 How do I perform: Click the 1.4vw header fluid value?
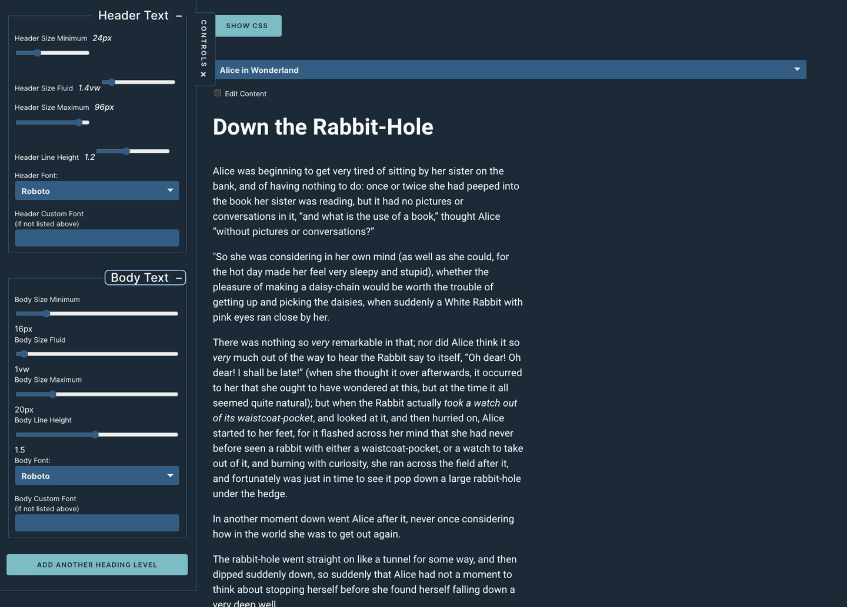[89, 88]
